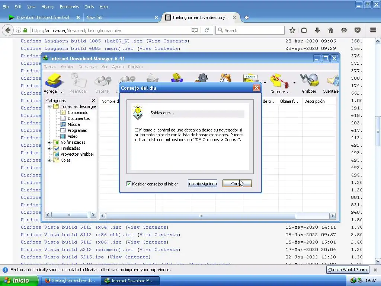Click the Firefox address bar URL

pos(77,31)
